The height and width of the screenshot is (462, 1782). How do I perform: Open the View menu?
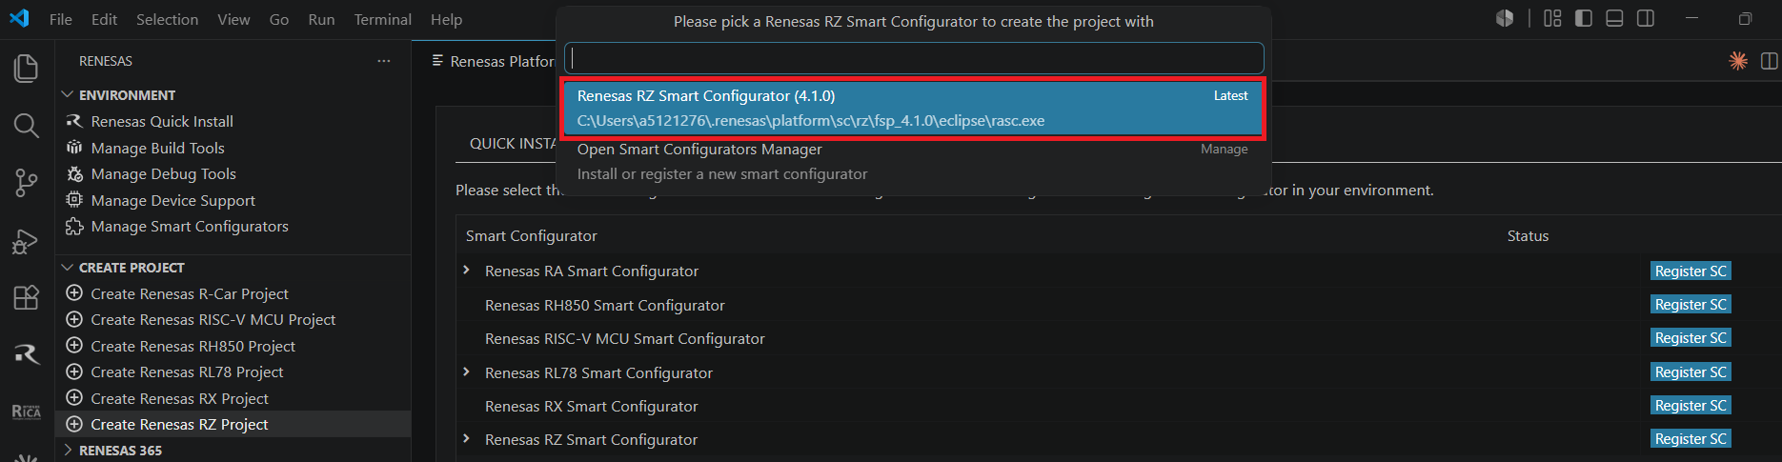coord(233,19)
